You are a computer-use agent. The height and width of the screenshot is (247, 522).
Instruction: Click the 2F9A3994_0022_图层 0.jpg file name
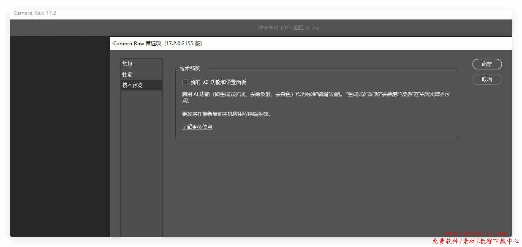(289, 27)
